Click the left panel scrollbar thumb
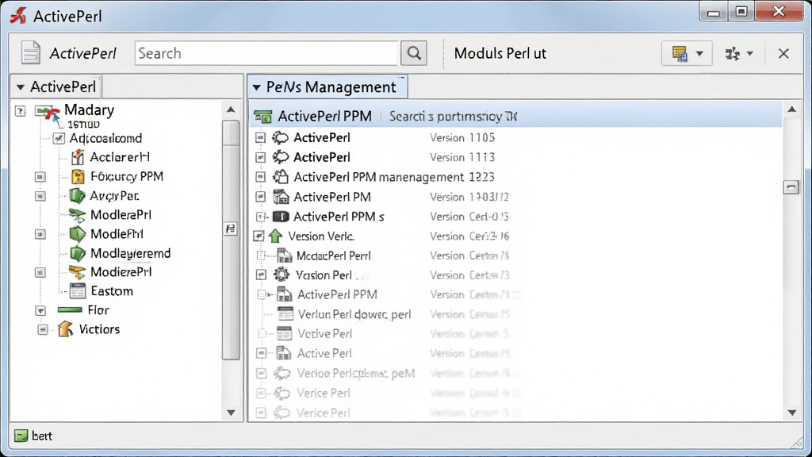 [231, 240]
